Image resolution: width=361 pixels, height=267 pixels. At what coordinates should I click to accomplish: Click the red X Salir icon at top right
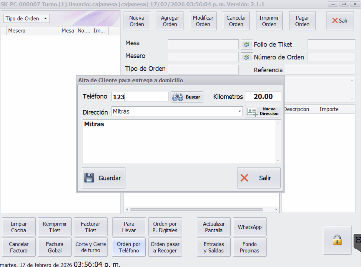pos(335,21)
